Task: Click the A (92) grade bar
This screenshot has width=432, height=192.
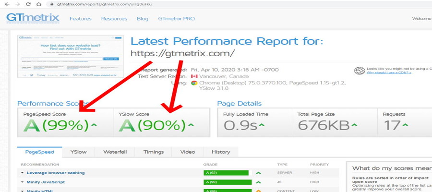Action: 228,173
